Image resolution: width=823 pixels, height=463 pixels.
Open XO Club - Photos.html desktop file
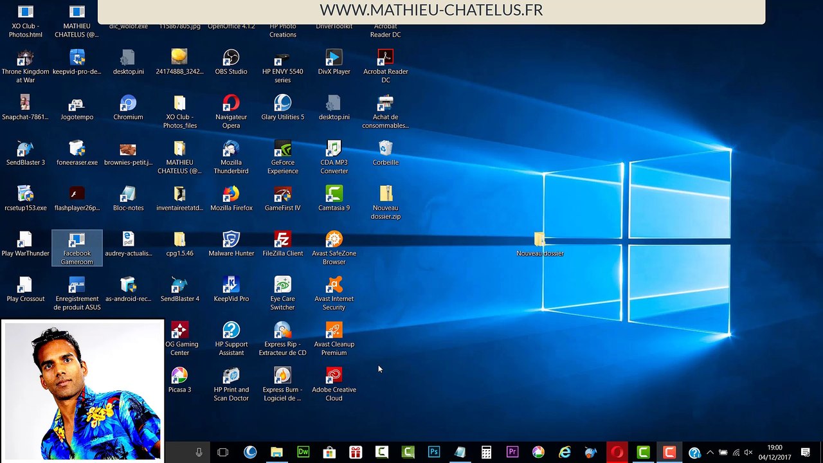pyautogui.click(x=26, y=21)
